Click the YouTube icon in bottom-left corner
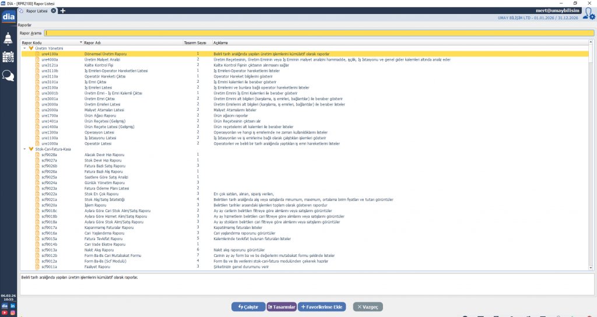The height and width of the screenshot is (317, 597). point(5,313)
